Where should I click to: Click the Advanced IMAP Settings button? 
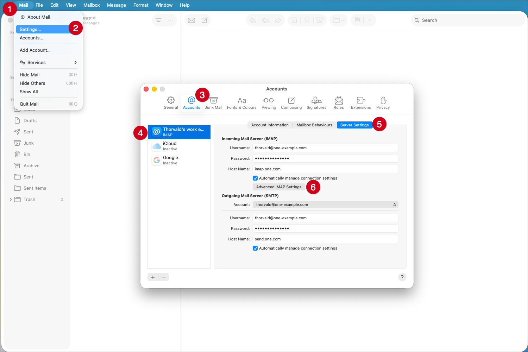click(278, 187)
